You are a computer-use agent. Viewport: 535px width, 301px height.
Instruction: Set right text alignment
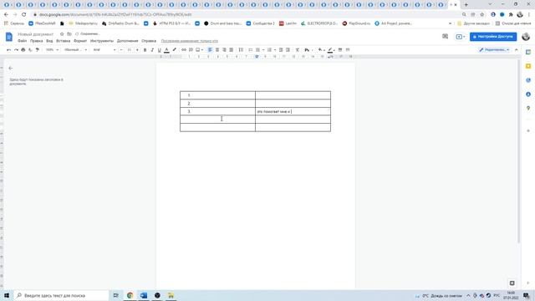coord(224,50)
